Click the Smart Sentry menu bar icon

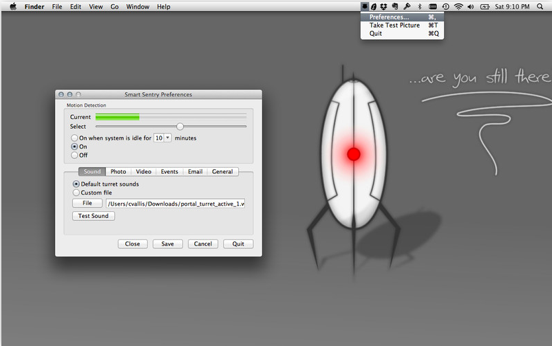point(365,6)
